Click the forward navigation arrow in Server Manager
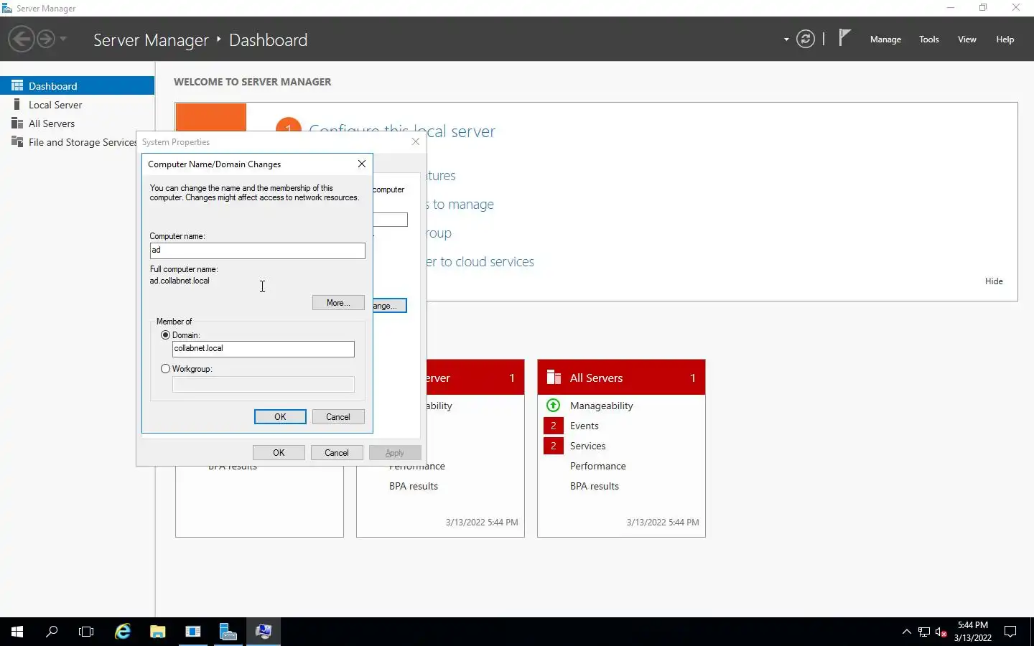The image size is (1034, 646). click(46, 39)
